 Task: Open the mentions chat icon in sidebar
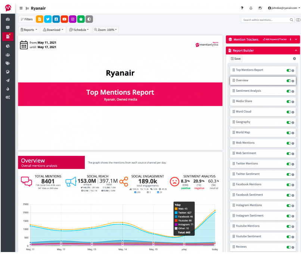(x=8, y=28)
